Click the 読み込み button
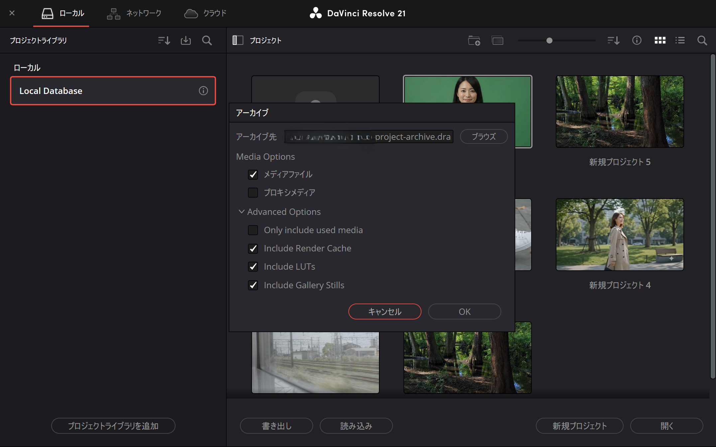Viewport: 716px width, 447px height. click(x=356, y=426)
